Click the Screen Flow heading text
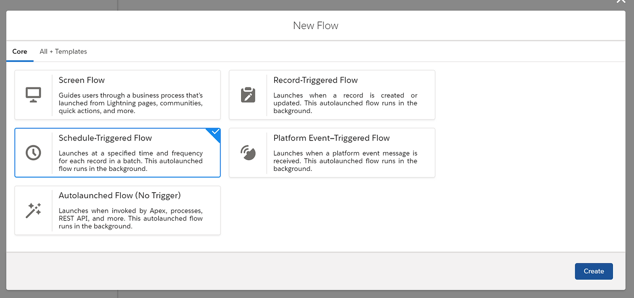The width and height of the screenshot is (634, 298). [81, 80]
